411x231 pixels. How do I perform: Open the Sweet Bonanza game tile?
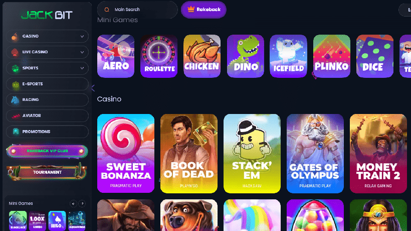[126, 154]
